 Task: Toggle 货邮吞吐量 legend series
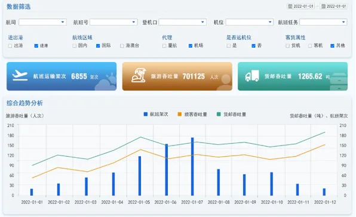[231, 114]
